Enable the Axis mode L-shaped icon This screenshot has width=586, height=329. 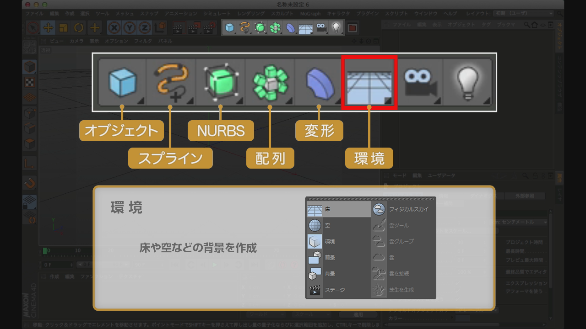tap(30, 163)
